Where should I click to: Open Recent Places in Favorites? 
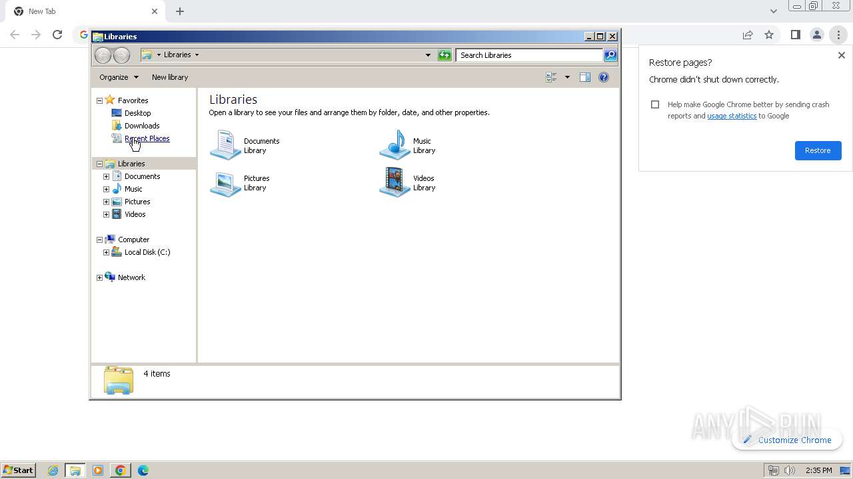(x=147, y=138)
